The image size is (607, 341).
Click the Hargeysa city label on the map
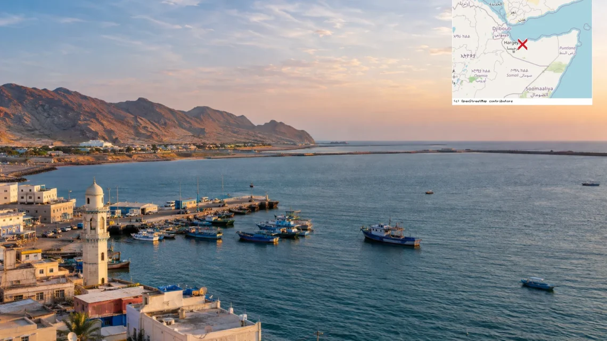(x=511, y=43)
